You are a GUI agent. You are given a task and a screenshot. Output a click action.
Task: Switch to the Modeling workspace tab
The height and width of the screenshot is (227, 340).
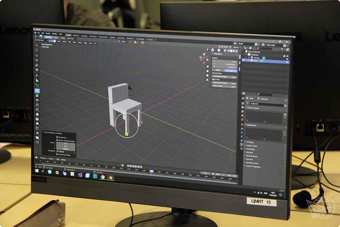pos(76,35)
